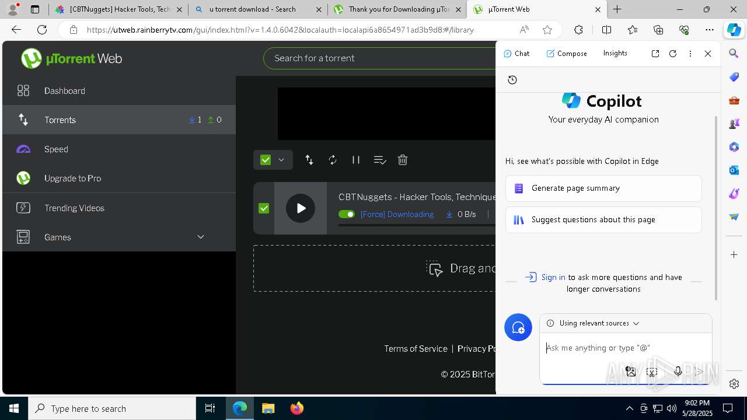Open the Edge sidebar Outlook icon

(x=734, y=170)
